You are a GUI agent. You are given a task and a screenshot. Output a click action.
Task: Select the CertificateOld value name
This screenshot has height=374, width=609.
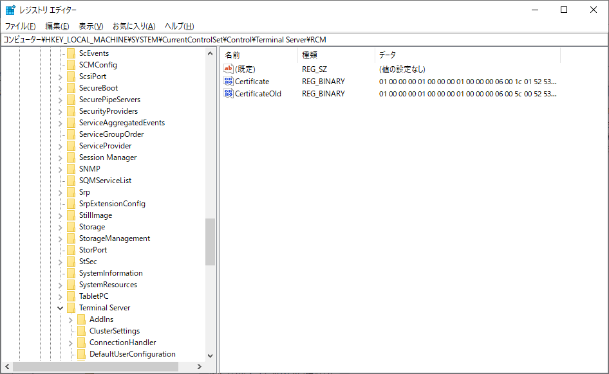258,93
